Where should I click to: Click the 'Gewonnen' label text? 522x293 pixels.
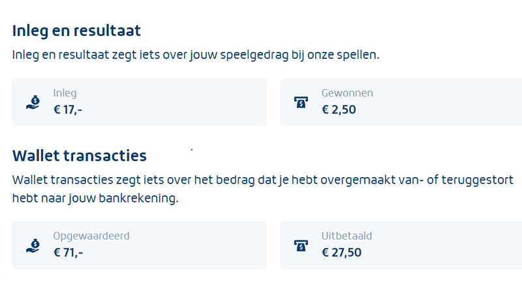click(347, 93)
